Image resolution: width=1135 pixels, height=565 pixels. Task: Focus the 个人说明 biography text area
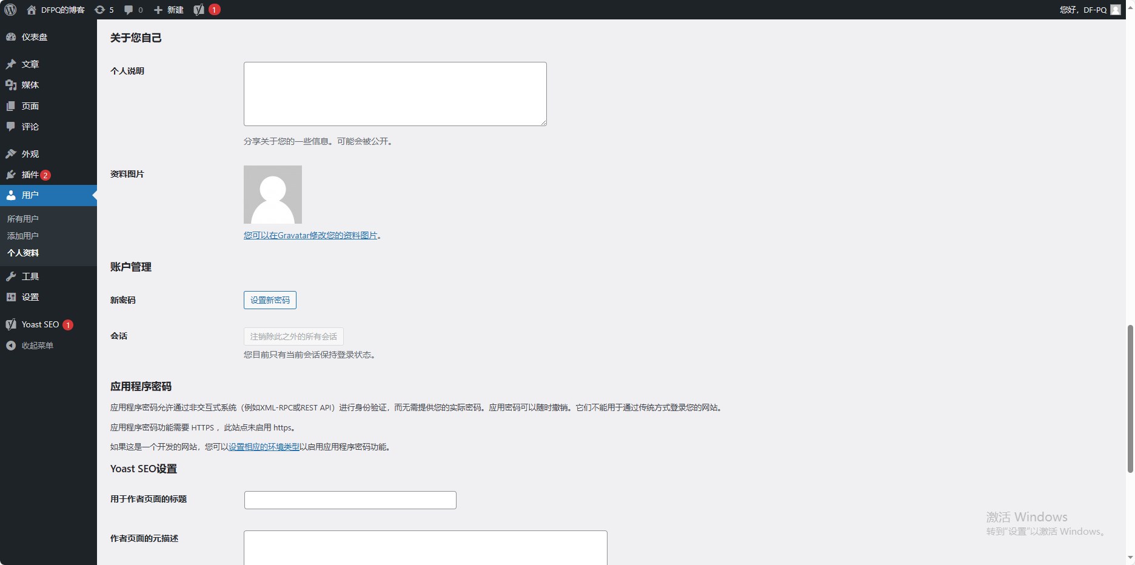[395, 94]
